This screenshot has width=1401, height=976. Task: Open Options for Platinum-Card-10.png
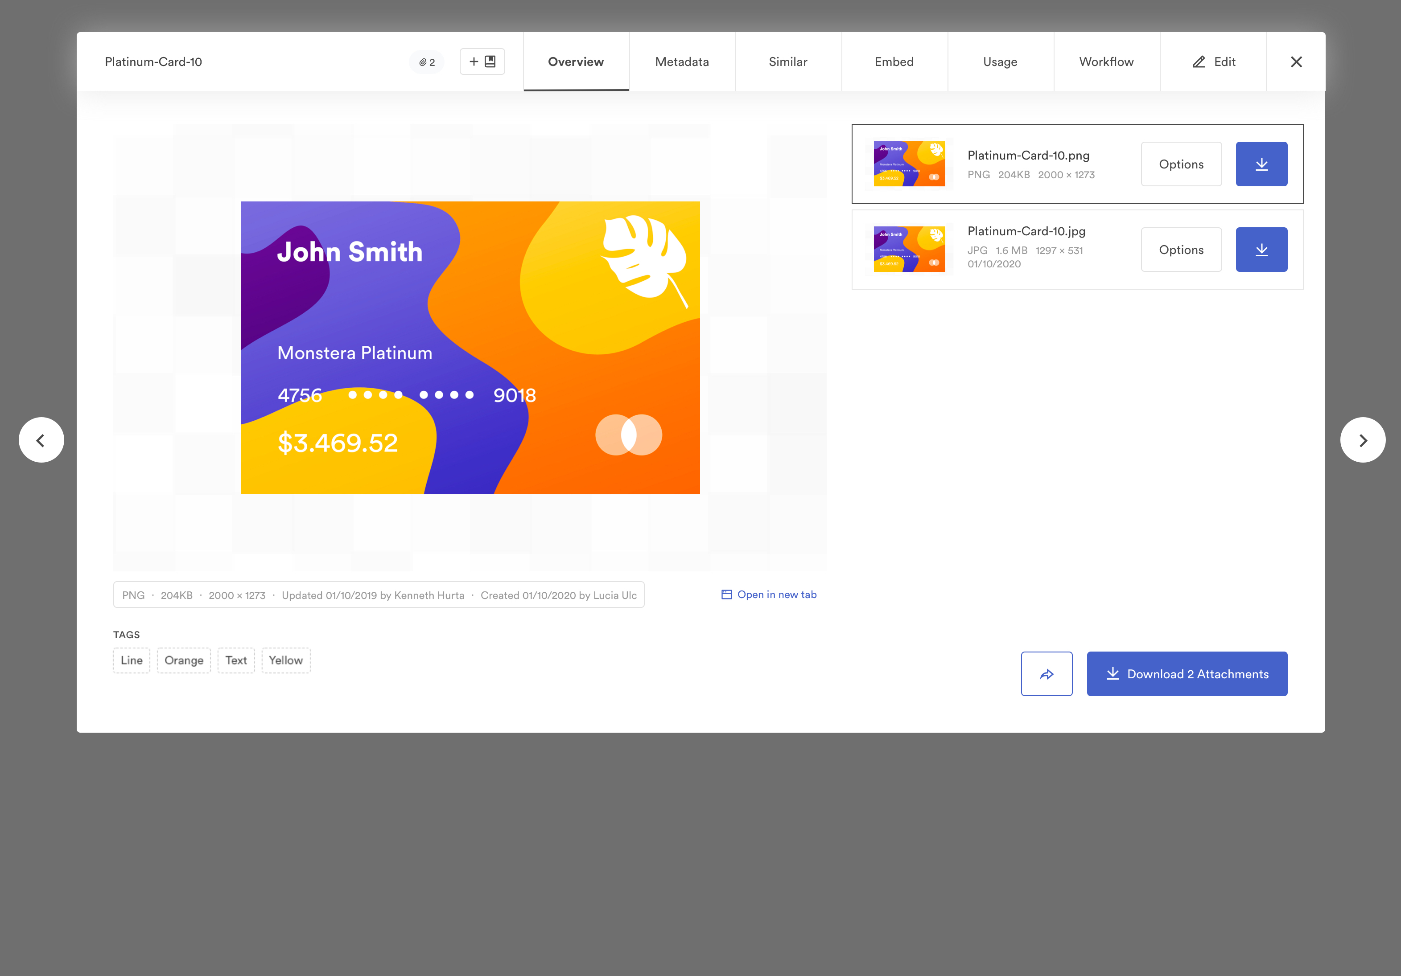(1181, 164)
